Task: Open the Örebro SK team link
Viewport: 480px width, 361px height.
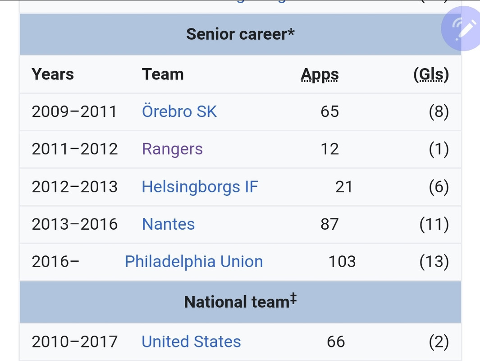Action: [179, 111]
